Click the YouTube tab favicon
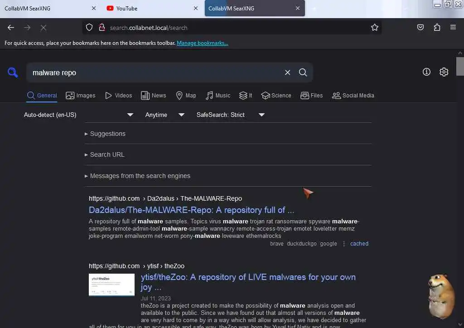464x328 pixels. (110, 8)
